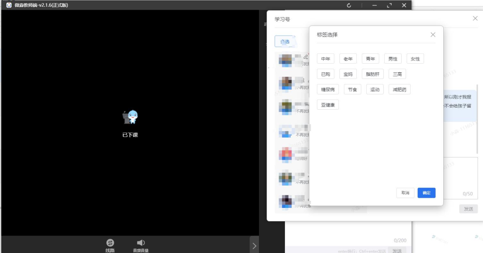This screenshot has height=253, width=483.
Task: Maximize the 微淼教师端 window
Action: coord(390,5)
